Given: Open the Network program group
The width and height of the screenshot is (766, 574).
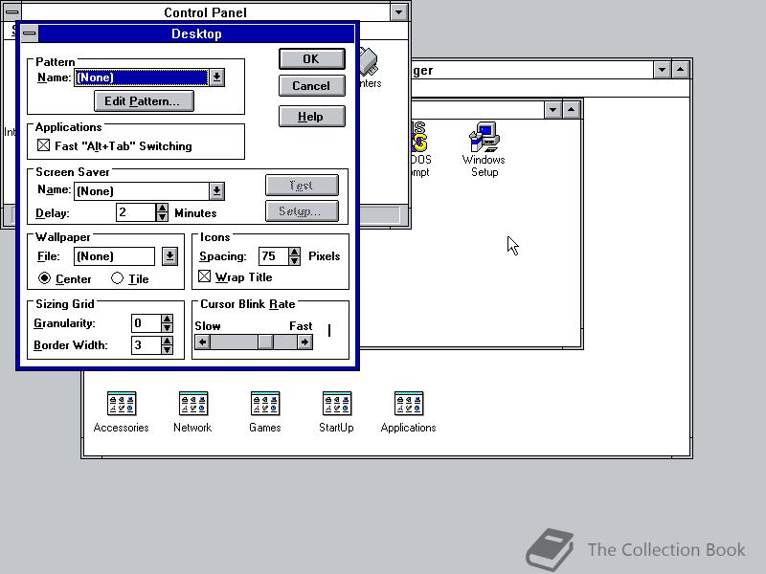Looking at the screenshot, I should (x=192, y=403).
